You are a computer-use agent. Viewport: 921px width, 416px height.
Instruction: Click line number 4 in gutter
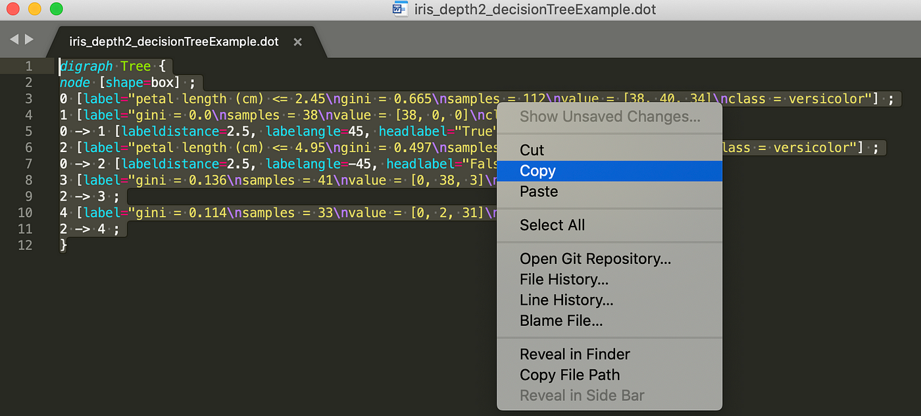[28, 115]
